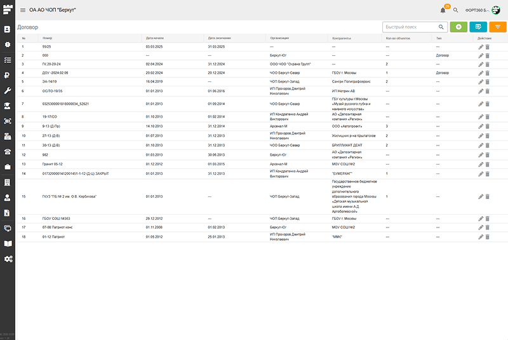The height and width of the screenshot is (340, 508).
Task: Open the open book reference sidebar icon
Action: coord(8,243)
